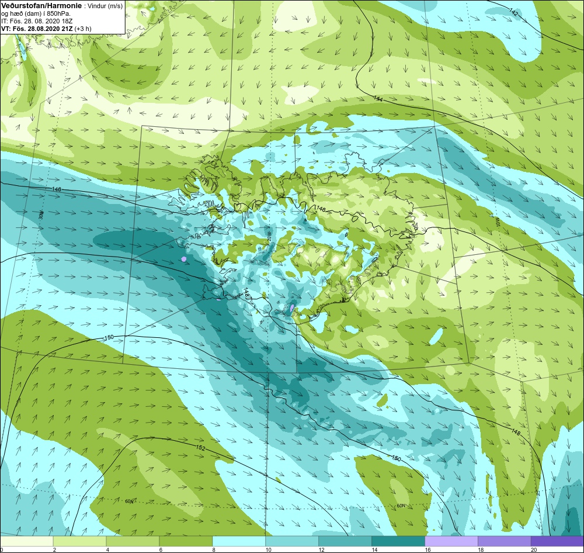Click the dark teal 14–16 m/s legend swatch
The width and height of the screenshot is (584, 553).
point(398,540)
